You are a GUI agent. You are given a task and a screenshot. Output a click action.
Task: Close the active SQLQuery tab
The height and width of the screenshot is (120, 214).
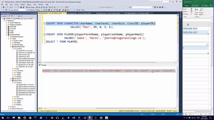click(66, 13)
